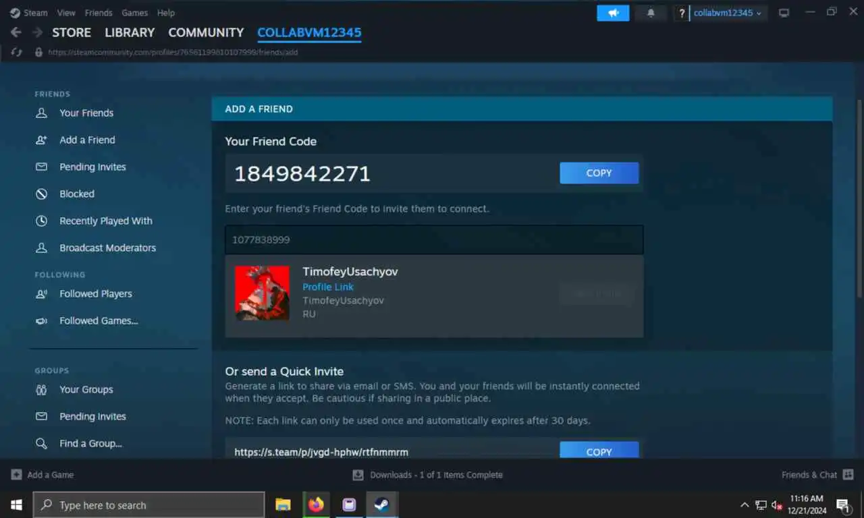Click the question mark help icon

coord(682,13)
